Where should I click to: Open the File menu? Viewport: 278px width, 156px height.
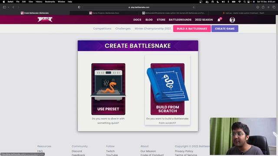coord(18,2)
